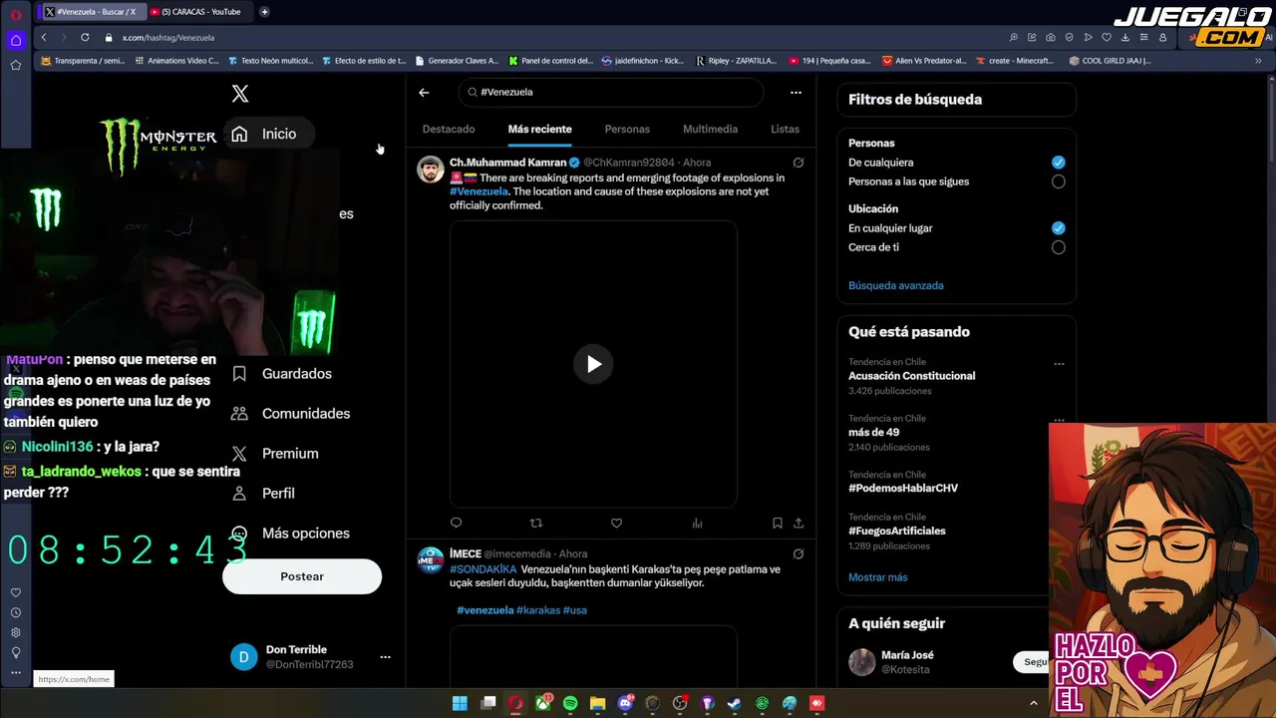Bookmark Ch.Muhammad Kamran's post
Screen dimensions: 1276x718
click(778, 523)
